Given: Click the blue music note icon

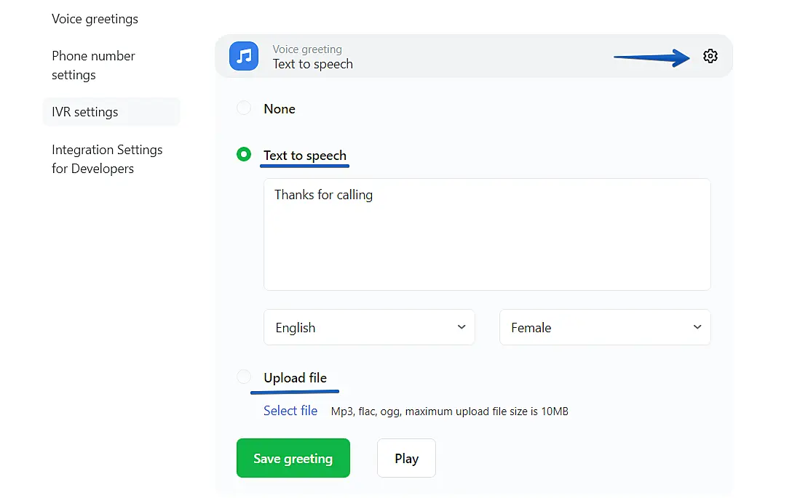Looking at the screenshot, I should point(244,56).
